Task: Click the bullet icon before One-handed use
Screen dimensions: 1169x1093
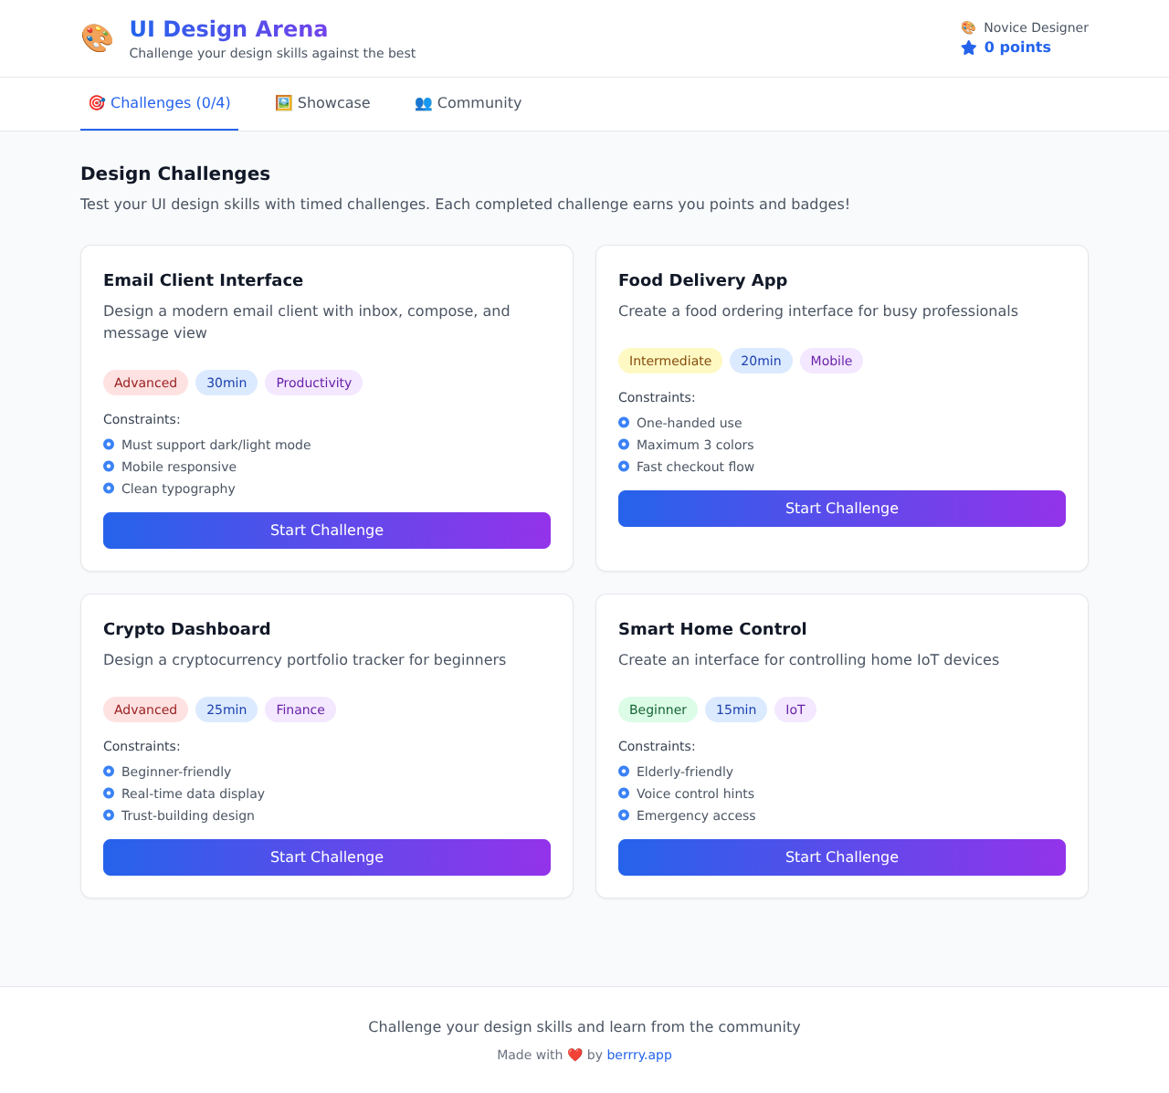Action: pos(624,423)
